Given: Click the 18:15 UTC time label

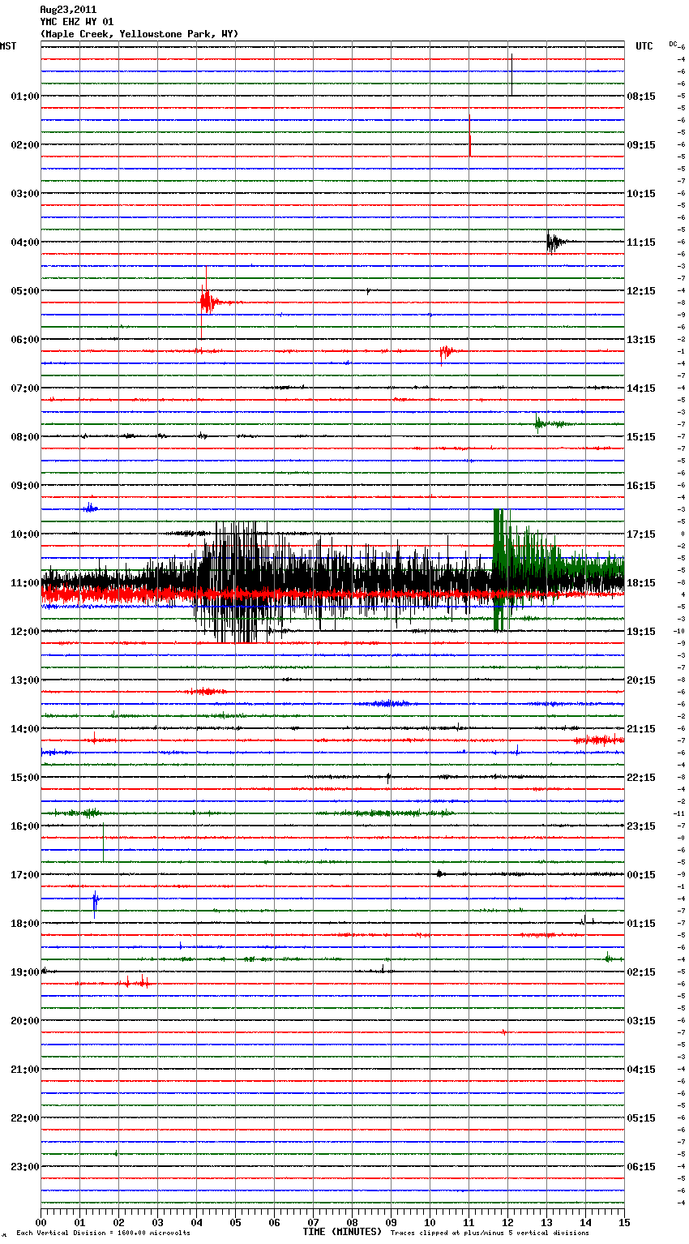Looking at the screenshot, I should [640, 583].
